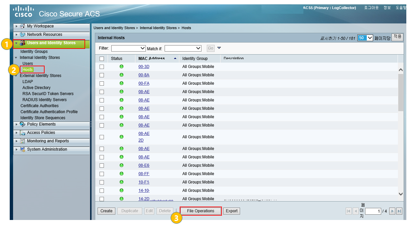Image resolution: width=408 pixels, height=226 pixels.
Task: Click green status icon for host 00-3D
Action: (121, 67)
